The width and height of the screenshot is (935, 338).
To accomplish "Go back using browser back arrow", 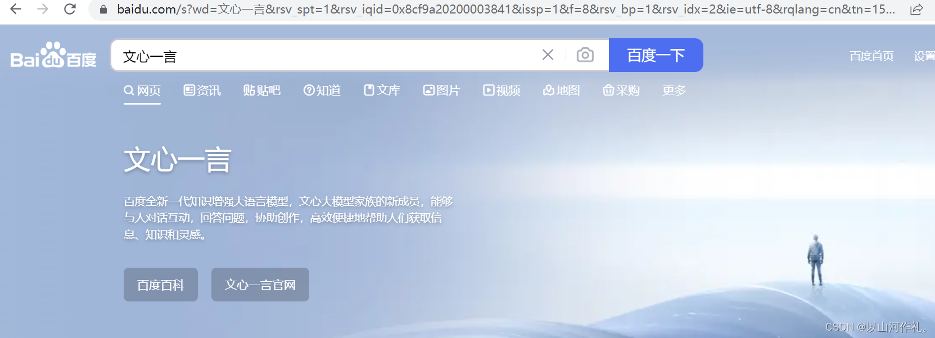I will 16,9.
